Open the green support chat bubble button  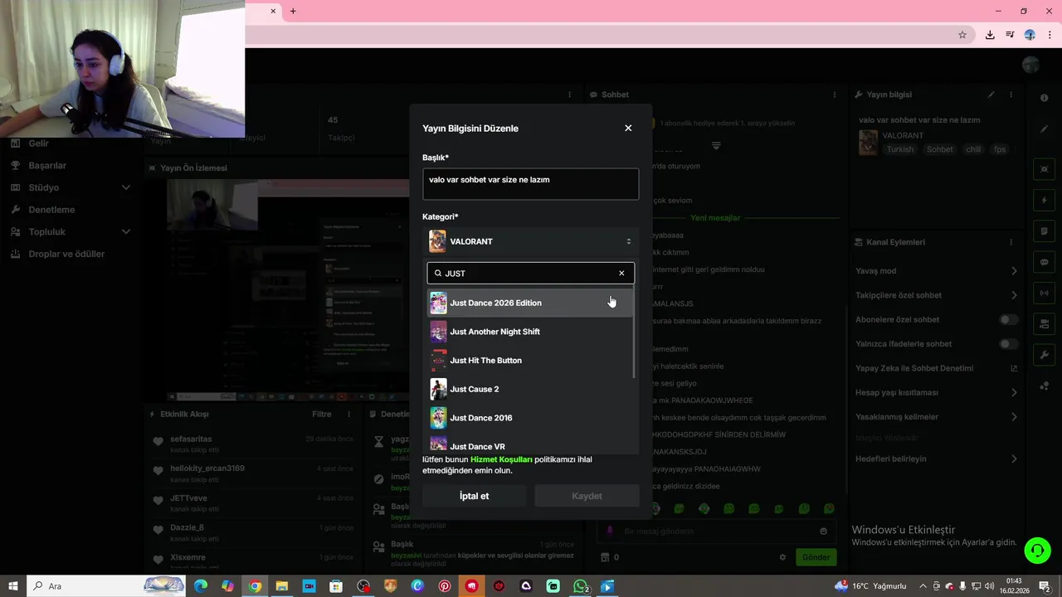tap(1036, 550)
